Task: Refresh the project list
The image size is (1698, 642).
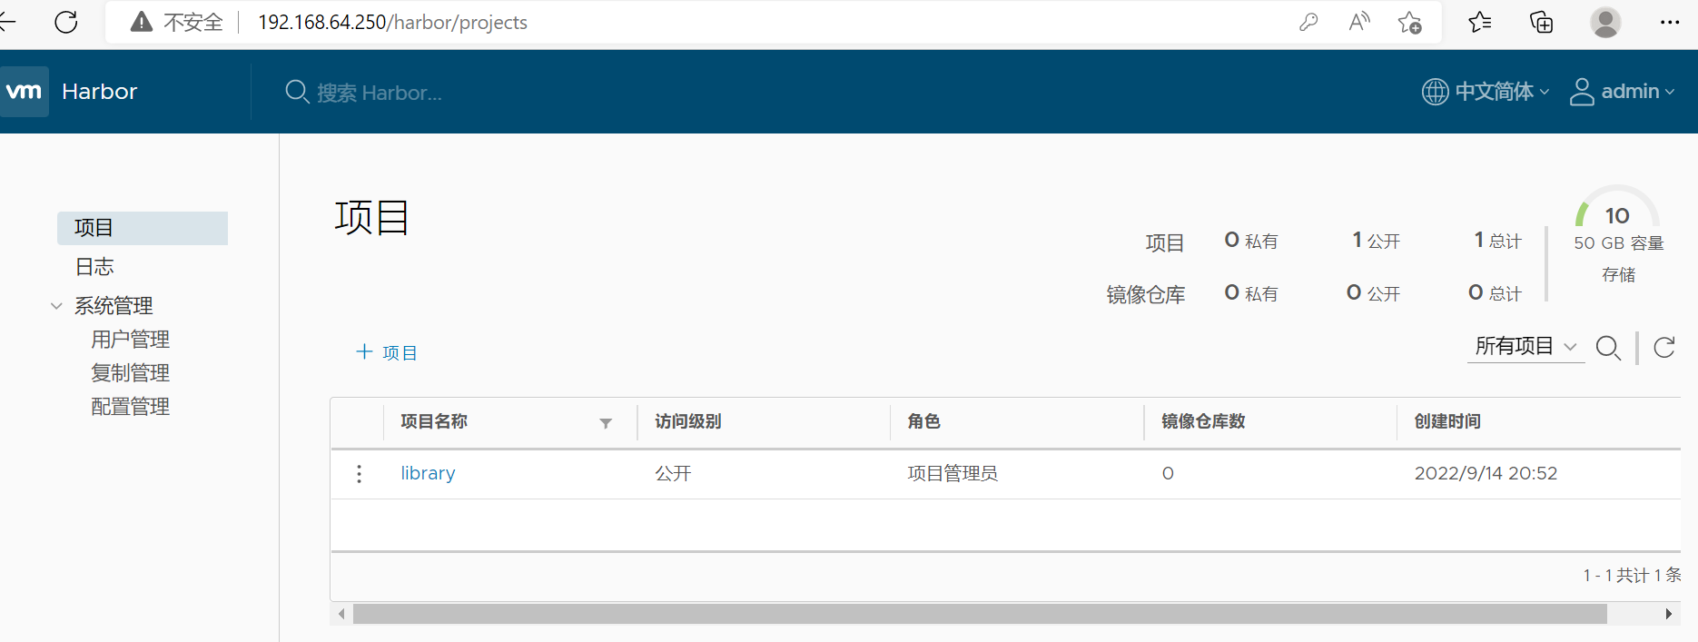Action: point(1664,347)
